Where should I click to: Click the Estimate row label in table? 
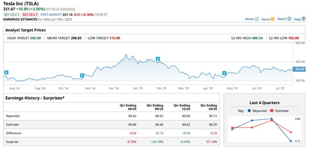(12, 125)
